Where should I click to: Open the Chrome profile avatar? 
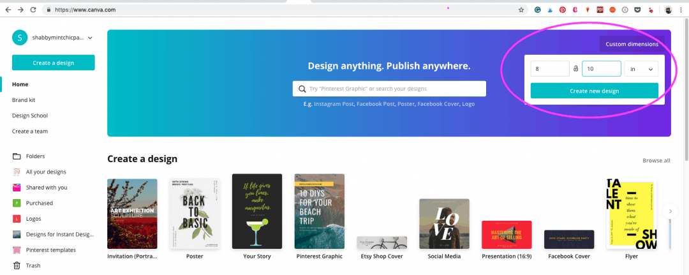(x=668, y=10)
